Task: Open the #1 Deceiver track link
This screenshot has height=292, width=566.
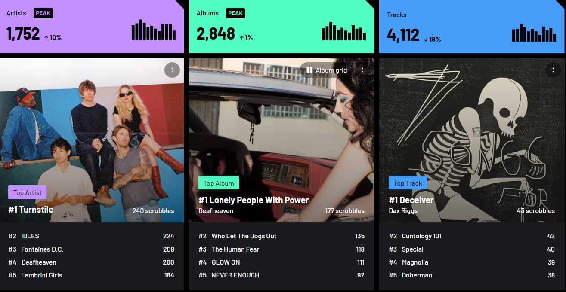Action: pyautogui.click(x=411, y=200)
